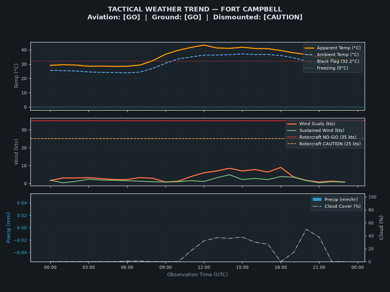Click the Aviation: [GO] status text
Viewport: 390px width, 292px height.
tap(113, 17)
